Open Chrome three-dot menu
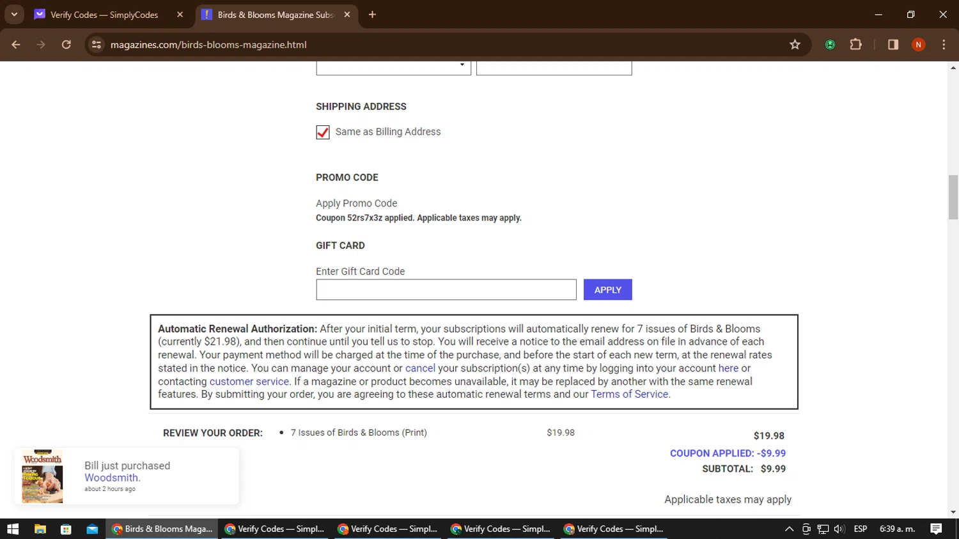This screenshot has height=539, width=959. click(x=944, y=45)
